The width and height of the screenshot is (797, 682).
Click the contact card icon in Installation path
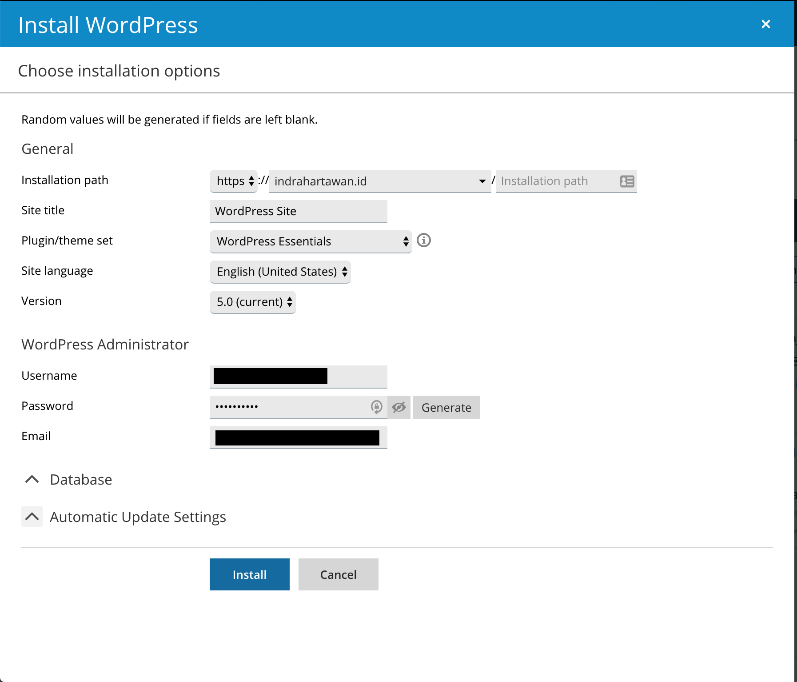627,181
